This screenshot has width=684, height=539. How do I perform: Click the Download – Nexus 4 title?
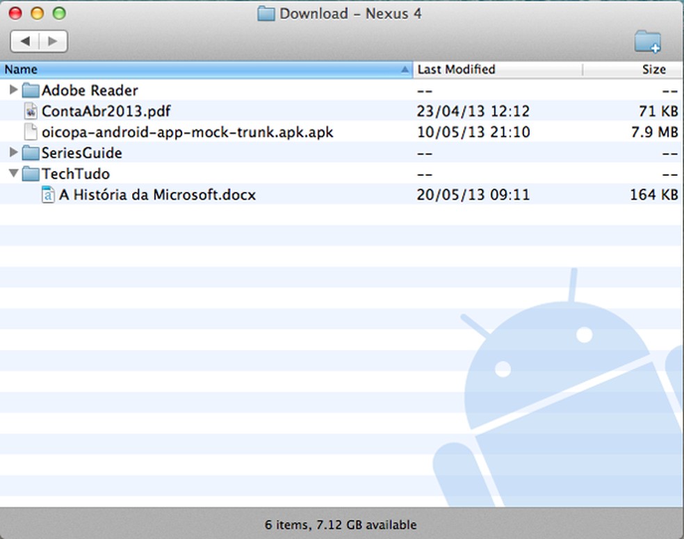point(350,14)
